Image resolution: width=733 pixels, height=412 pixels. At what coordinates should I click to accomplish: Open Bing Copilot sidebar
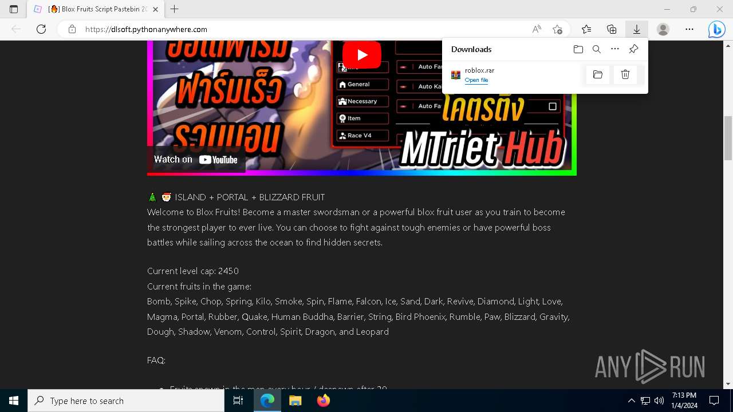point(716,29)
